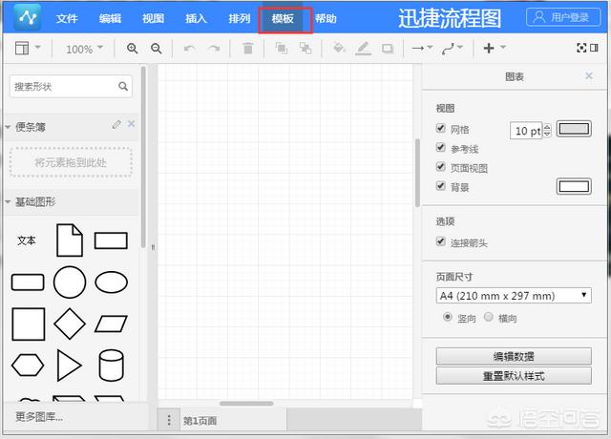The image size is (611, 439).
Task: Toggle the 网格 grid checkbox
Action: [x=441, y=128]
